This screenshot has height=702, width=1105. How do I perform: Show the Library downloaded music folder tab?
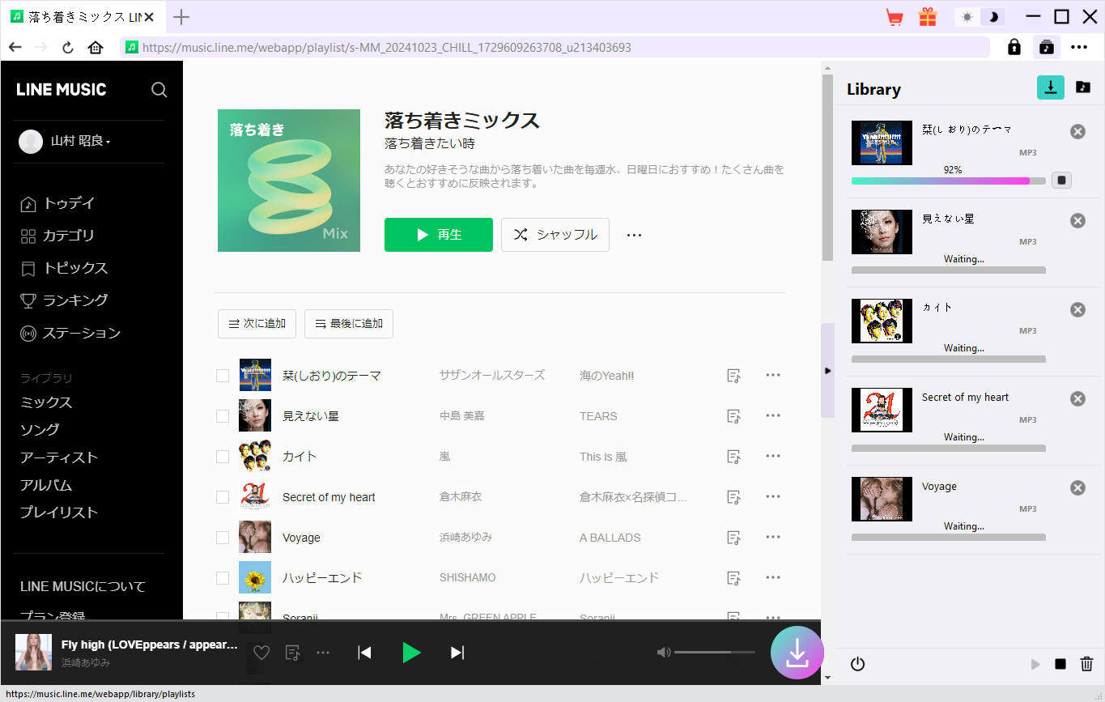click(x=1083, y=87)
